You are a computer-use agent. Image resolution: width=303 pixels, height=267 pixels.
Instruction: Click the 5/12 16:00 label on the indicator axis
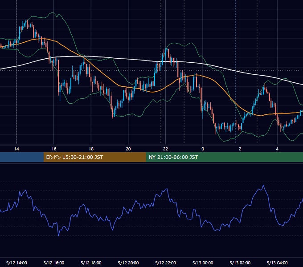click(54, 263)
